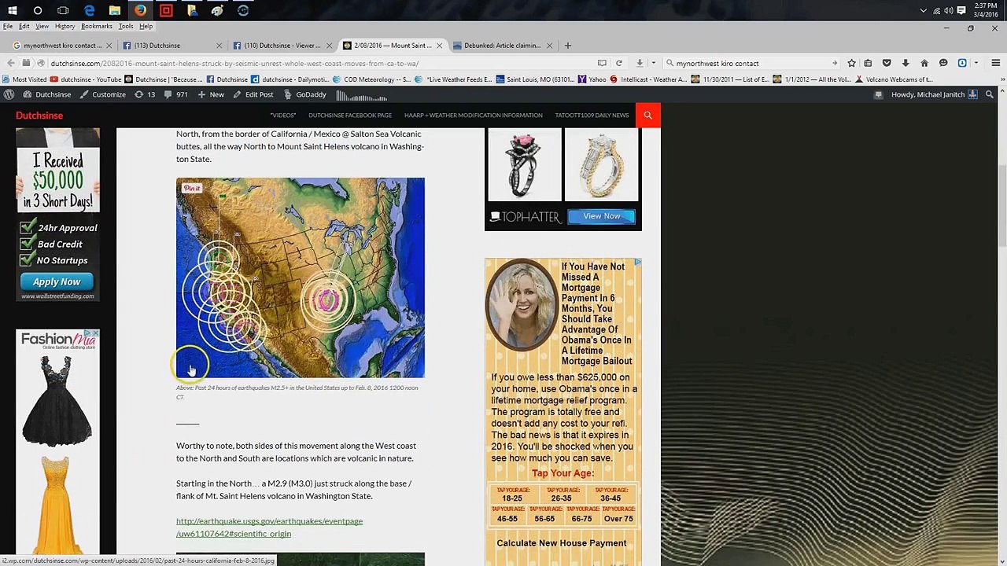Open the Firefox hamburger menu
Screen dimensions: 1007x566
(x=995, y=63)
